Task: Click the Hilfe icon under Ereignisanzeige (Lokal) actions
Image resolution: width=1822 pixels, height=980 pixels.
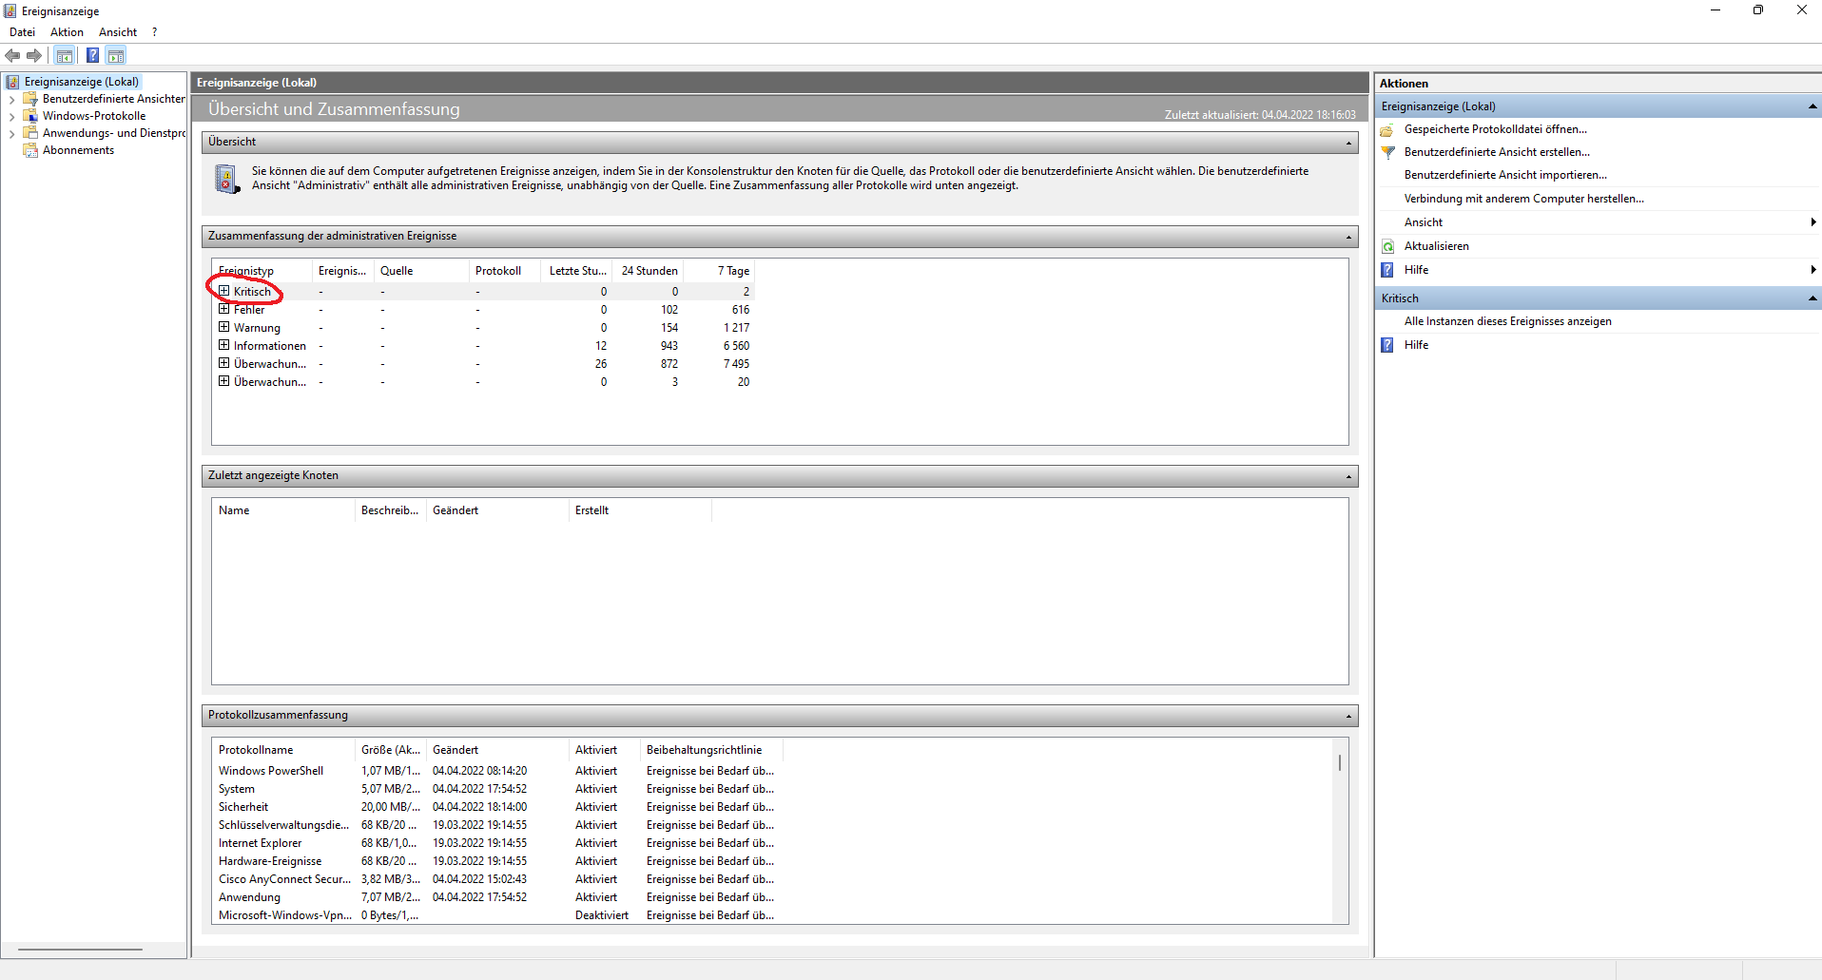Action: [1387, 270]
